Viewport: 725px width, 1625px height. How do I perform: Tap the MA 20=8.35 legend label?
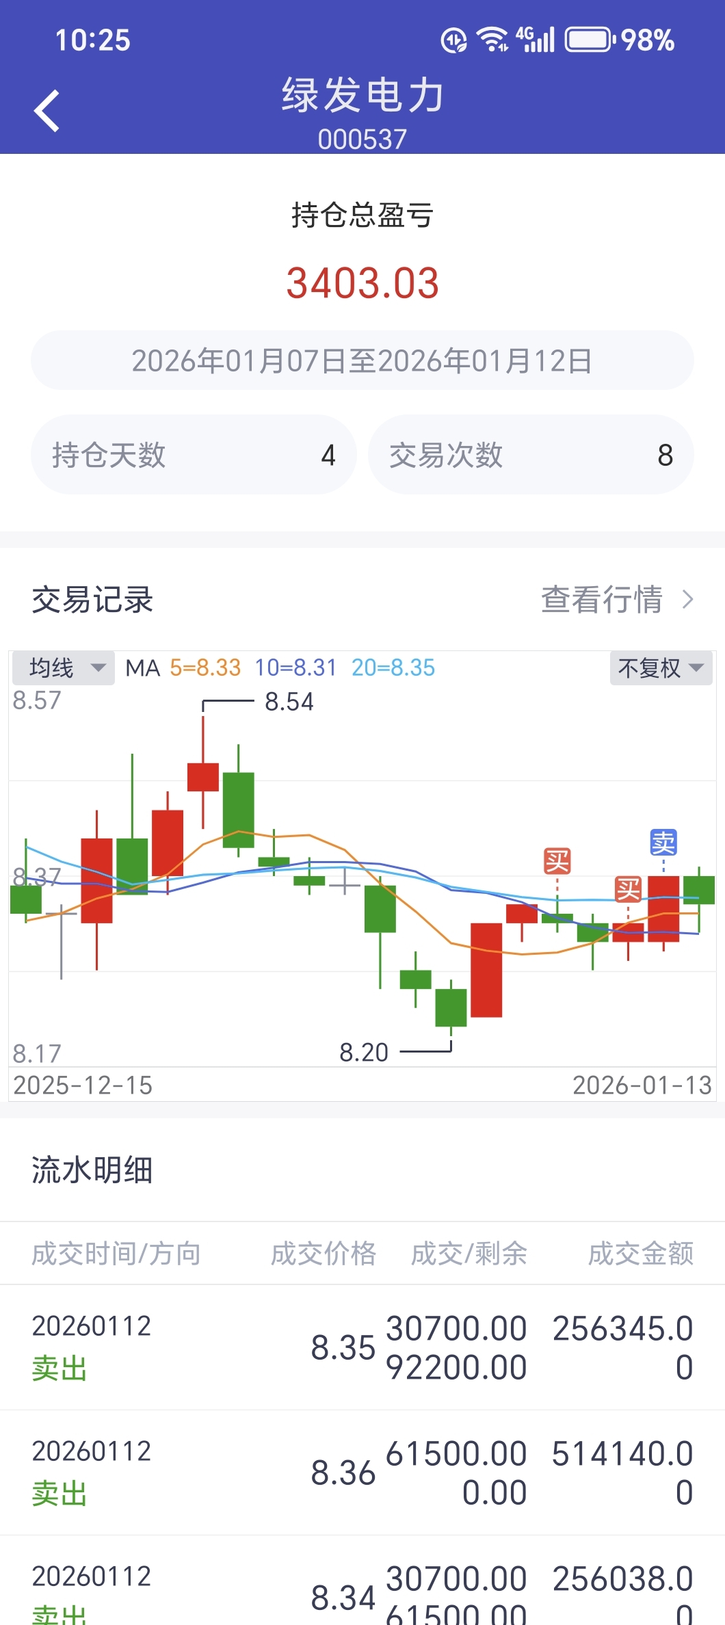[x=393, y=668]
